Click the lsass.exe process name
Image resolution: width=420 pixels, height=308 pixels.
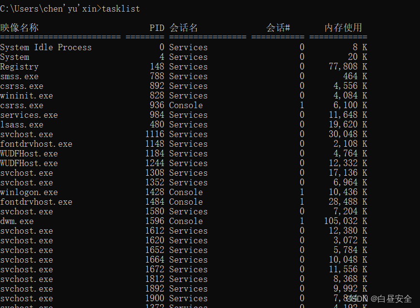22,125
